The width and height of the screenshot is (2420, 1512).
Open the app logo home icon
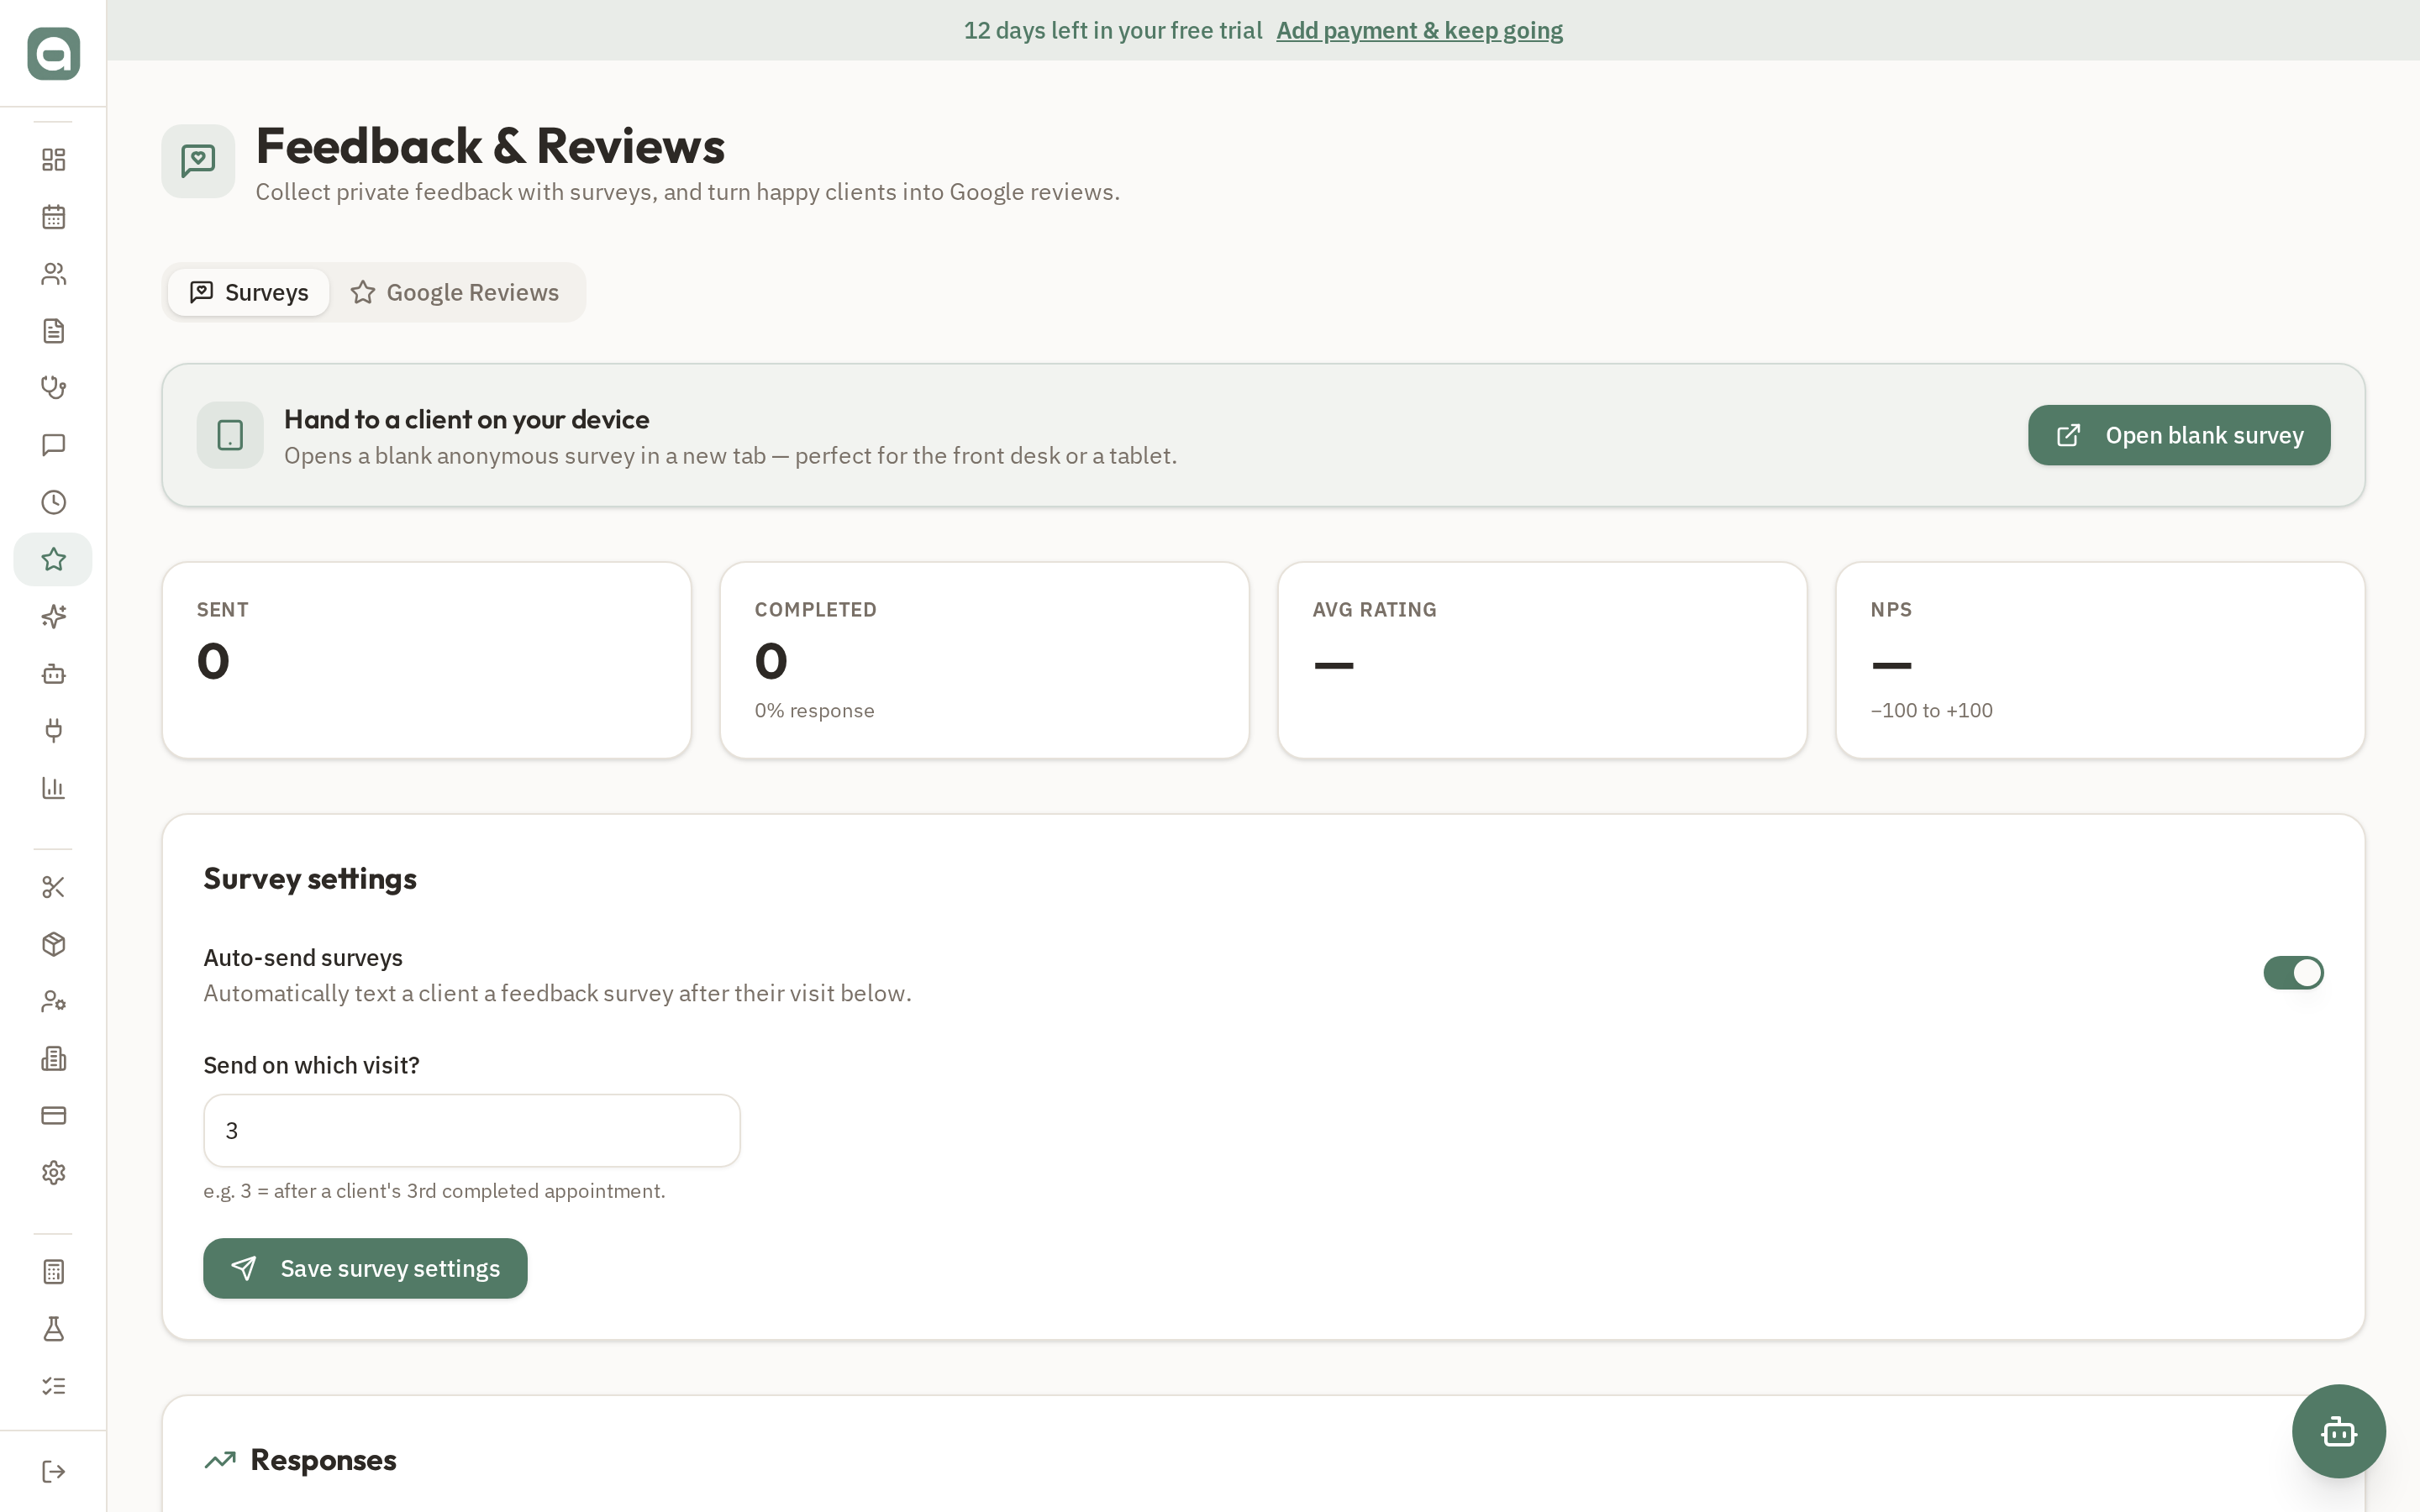point(53,53)
